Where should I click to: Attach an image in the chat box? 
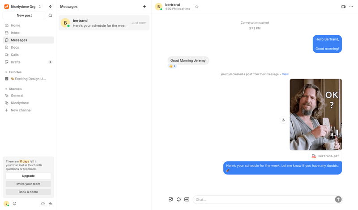(170, 200)
